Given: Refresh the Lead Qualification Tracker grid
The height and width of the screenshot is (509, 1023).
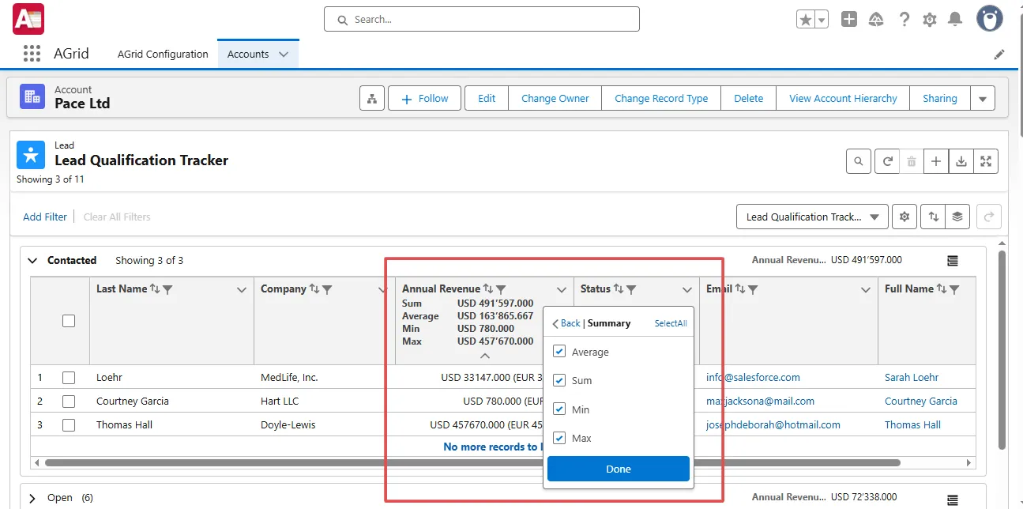Looking at the screenshot, I should coord(888,161).
